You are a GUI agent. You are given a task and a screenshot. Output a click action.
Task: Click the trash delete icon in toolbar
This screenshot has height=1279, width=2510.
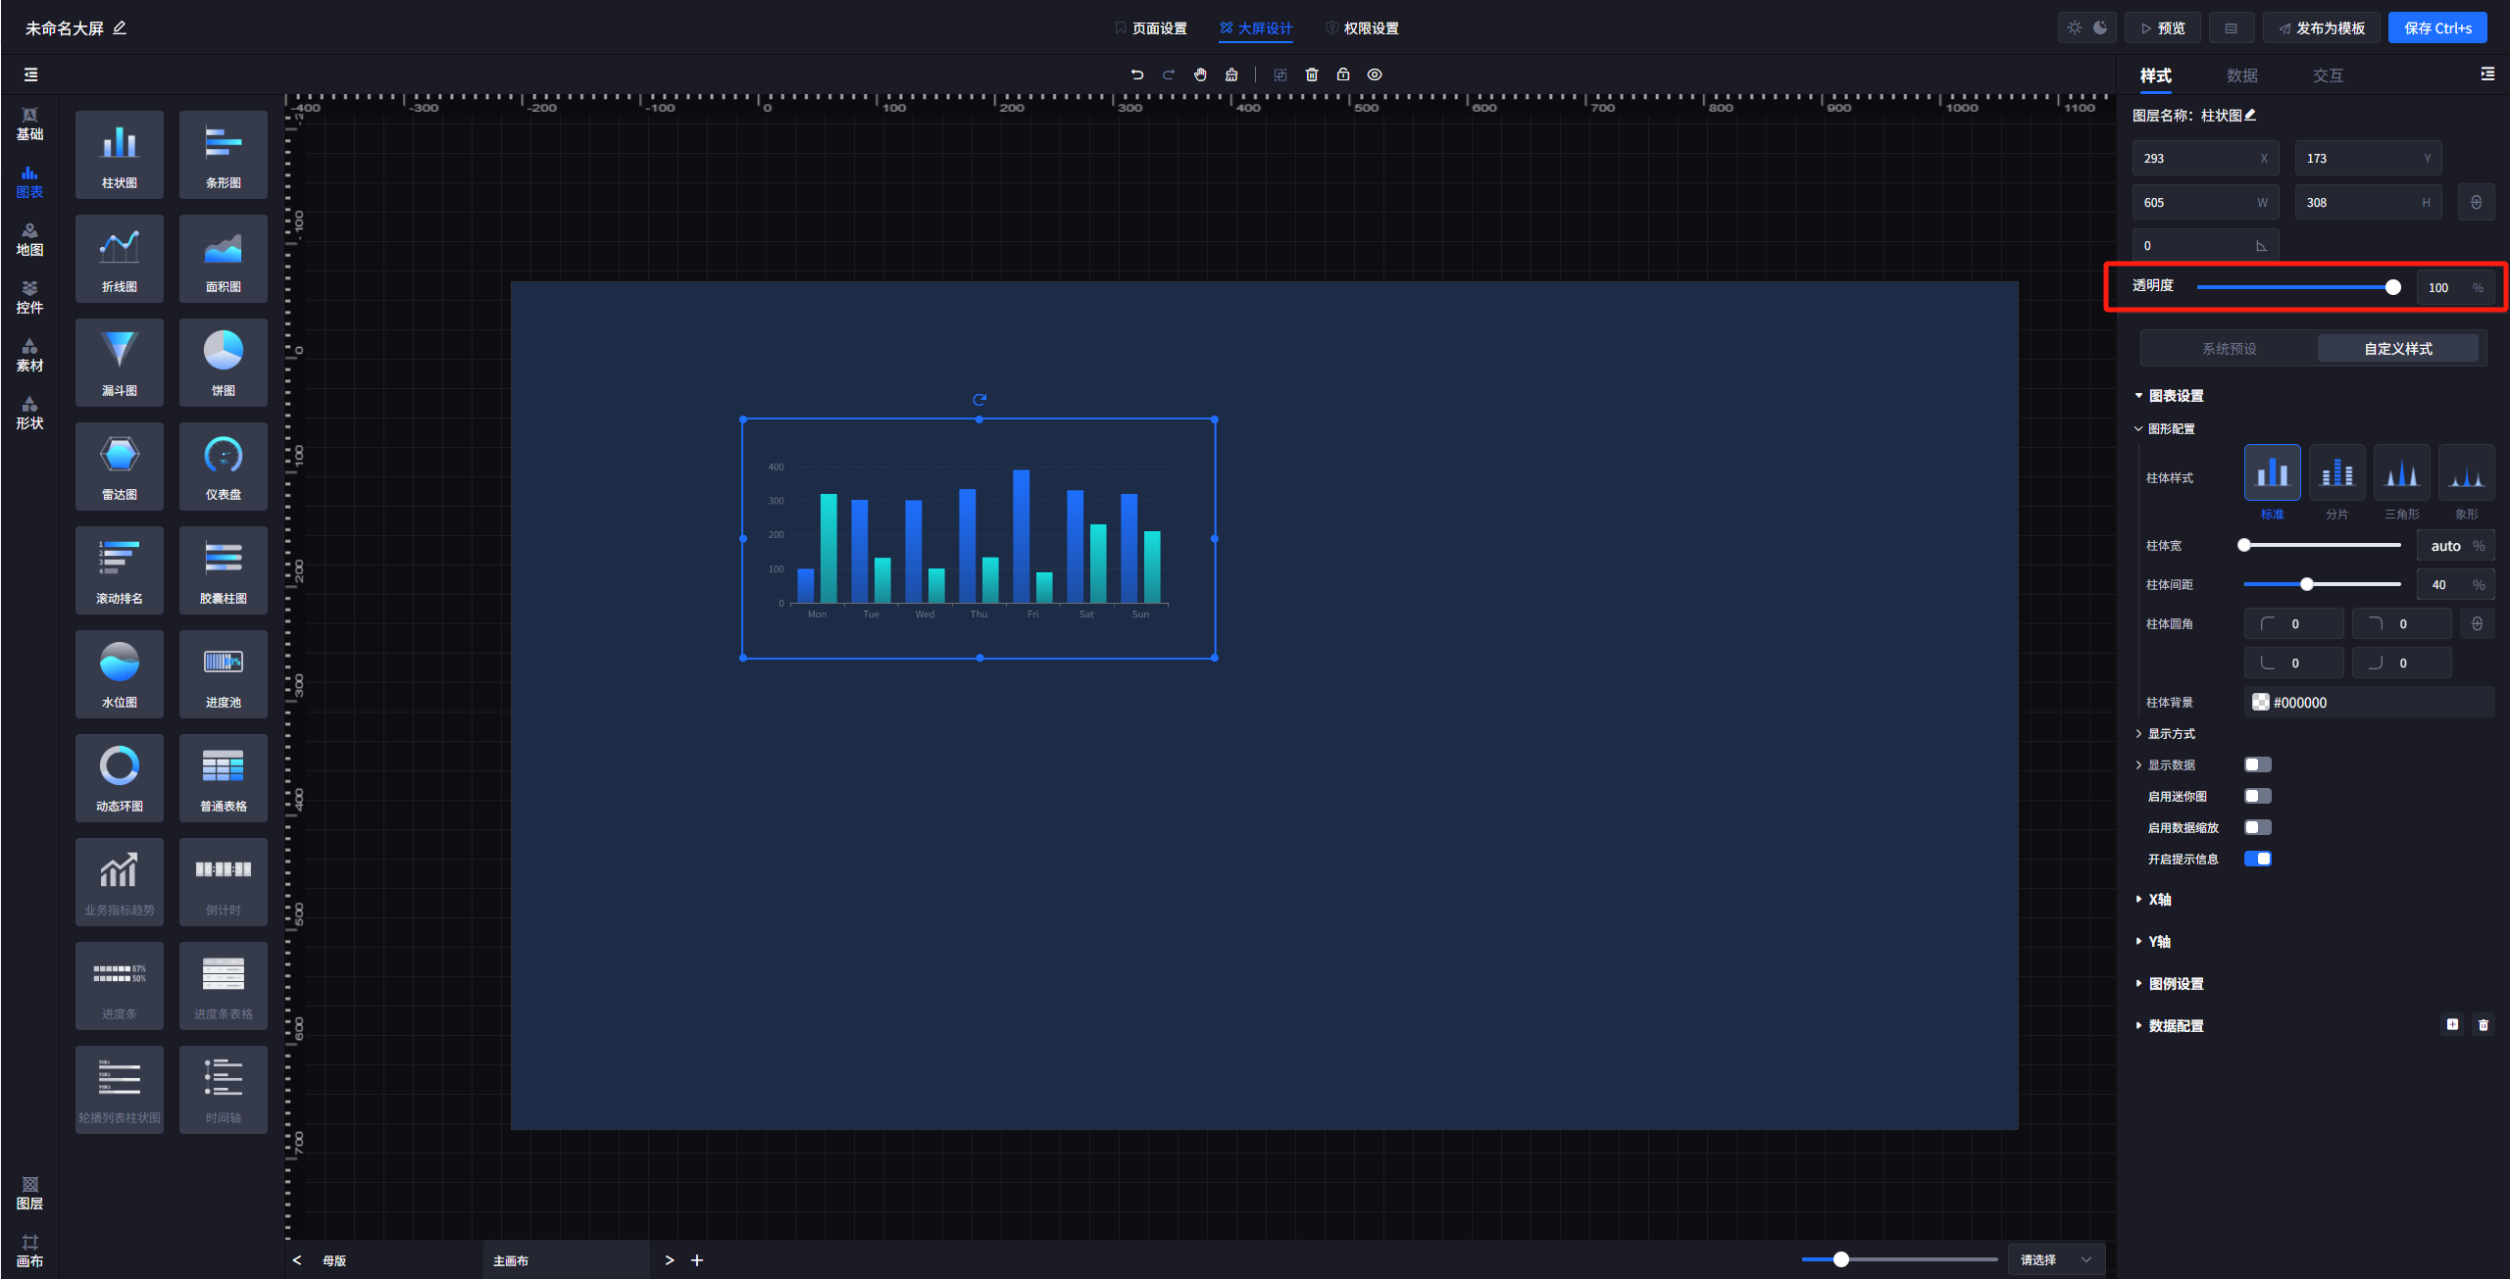[1312, 74]
